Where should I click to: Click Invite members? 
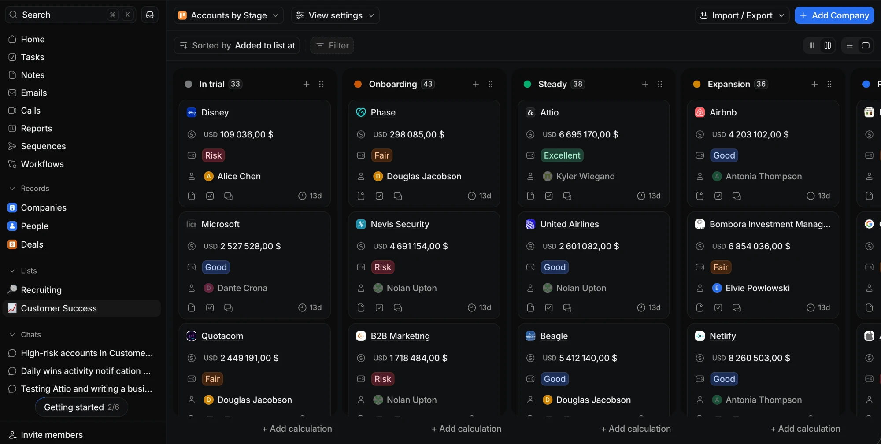point(45,435)
